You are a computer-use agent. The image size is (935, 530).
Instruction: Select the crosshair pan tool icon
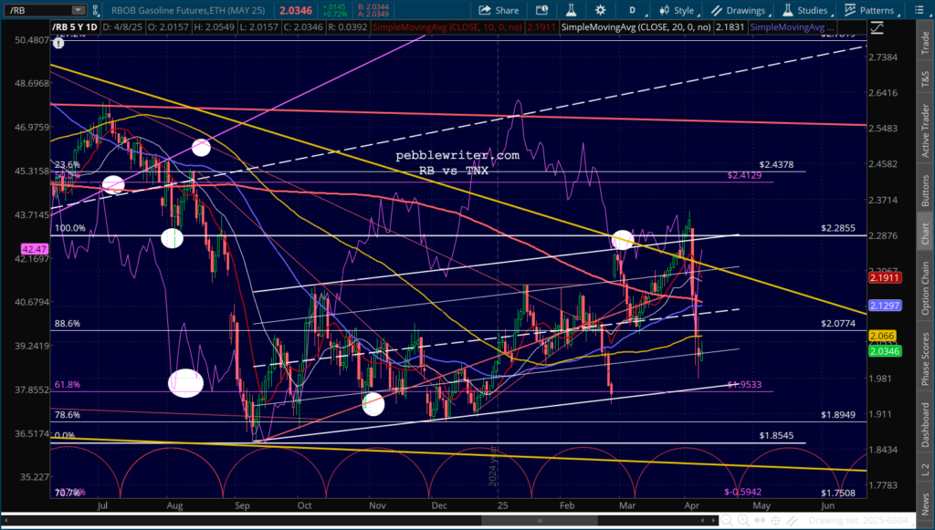point(776,521)
